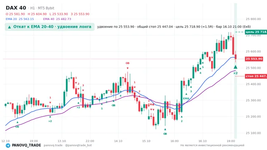This screenshot has height=150, width=267.
Task: Click the '25 400.00' price axis label
Action: [x=253, y=84]
